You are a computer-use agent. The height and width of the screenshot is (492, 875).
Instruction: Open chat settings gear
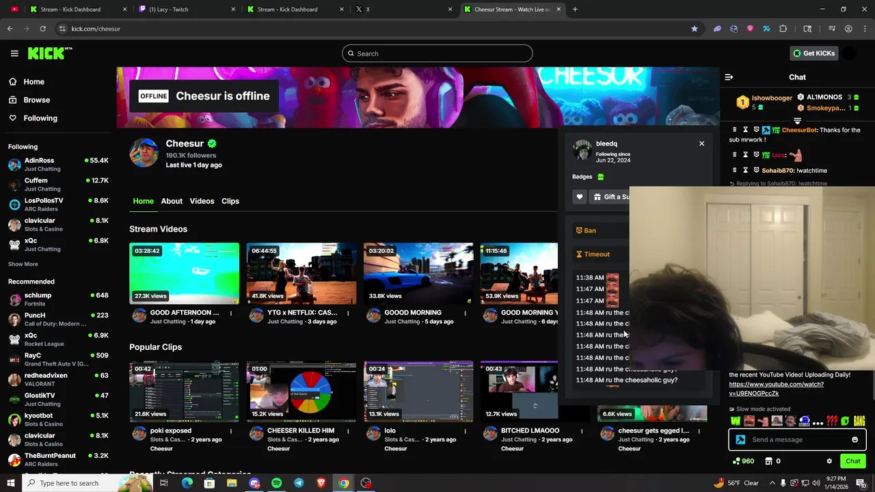pos(829,461)
